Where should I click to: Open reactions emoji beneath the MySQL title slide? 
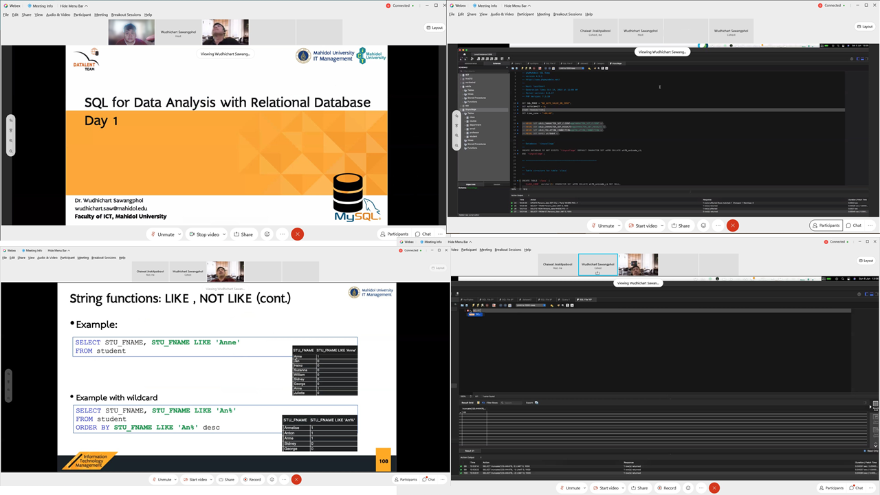267,234
